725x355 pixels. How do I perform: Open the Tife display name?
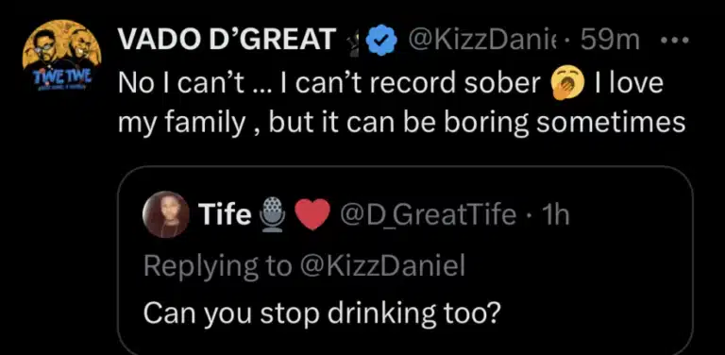(x=225, y=214)
